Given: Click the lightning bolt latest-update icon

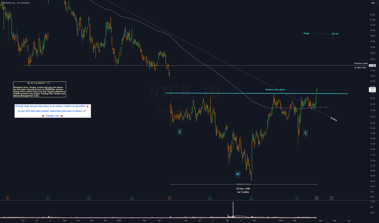Looking at the screenshot, I should point(317,198).
